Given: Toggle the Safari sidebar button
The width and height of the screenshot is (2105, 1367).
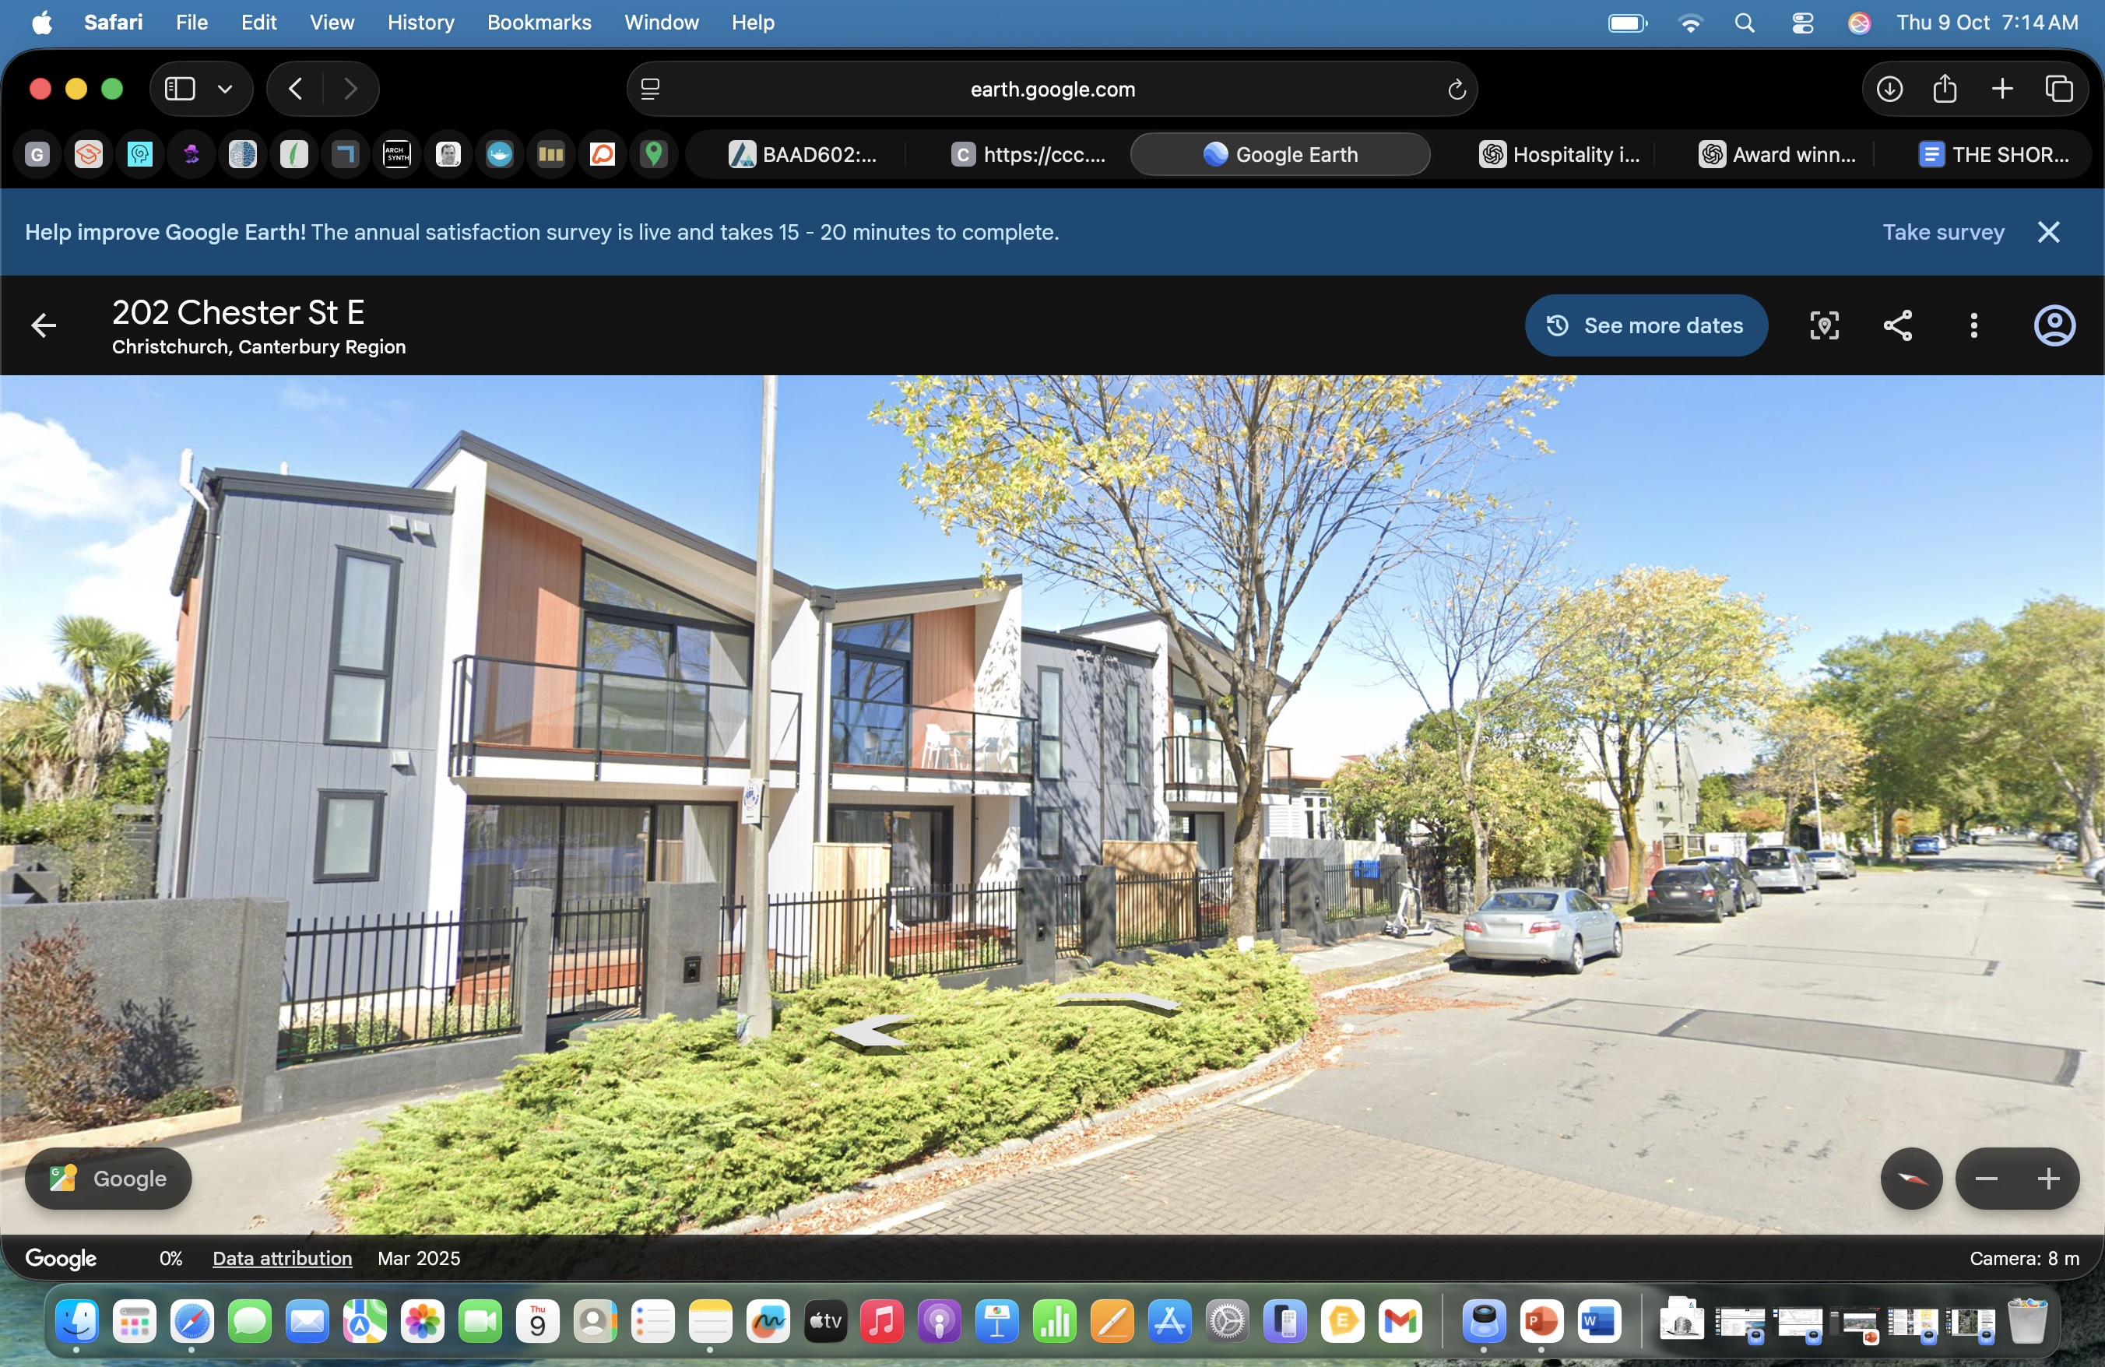Looking at the screenshot, I should click(181, 89).
